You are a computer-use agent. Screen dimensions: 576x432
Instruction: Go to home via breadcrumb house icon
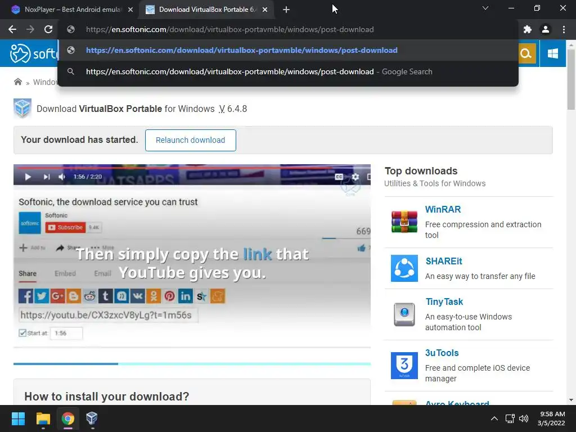(17, 82)
